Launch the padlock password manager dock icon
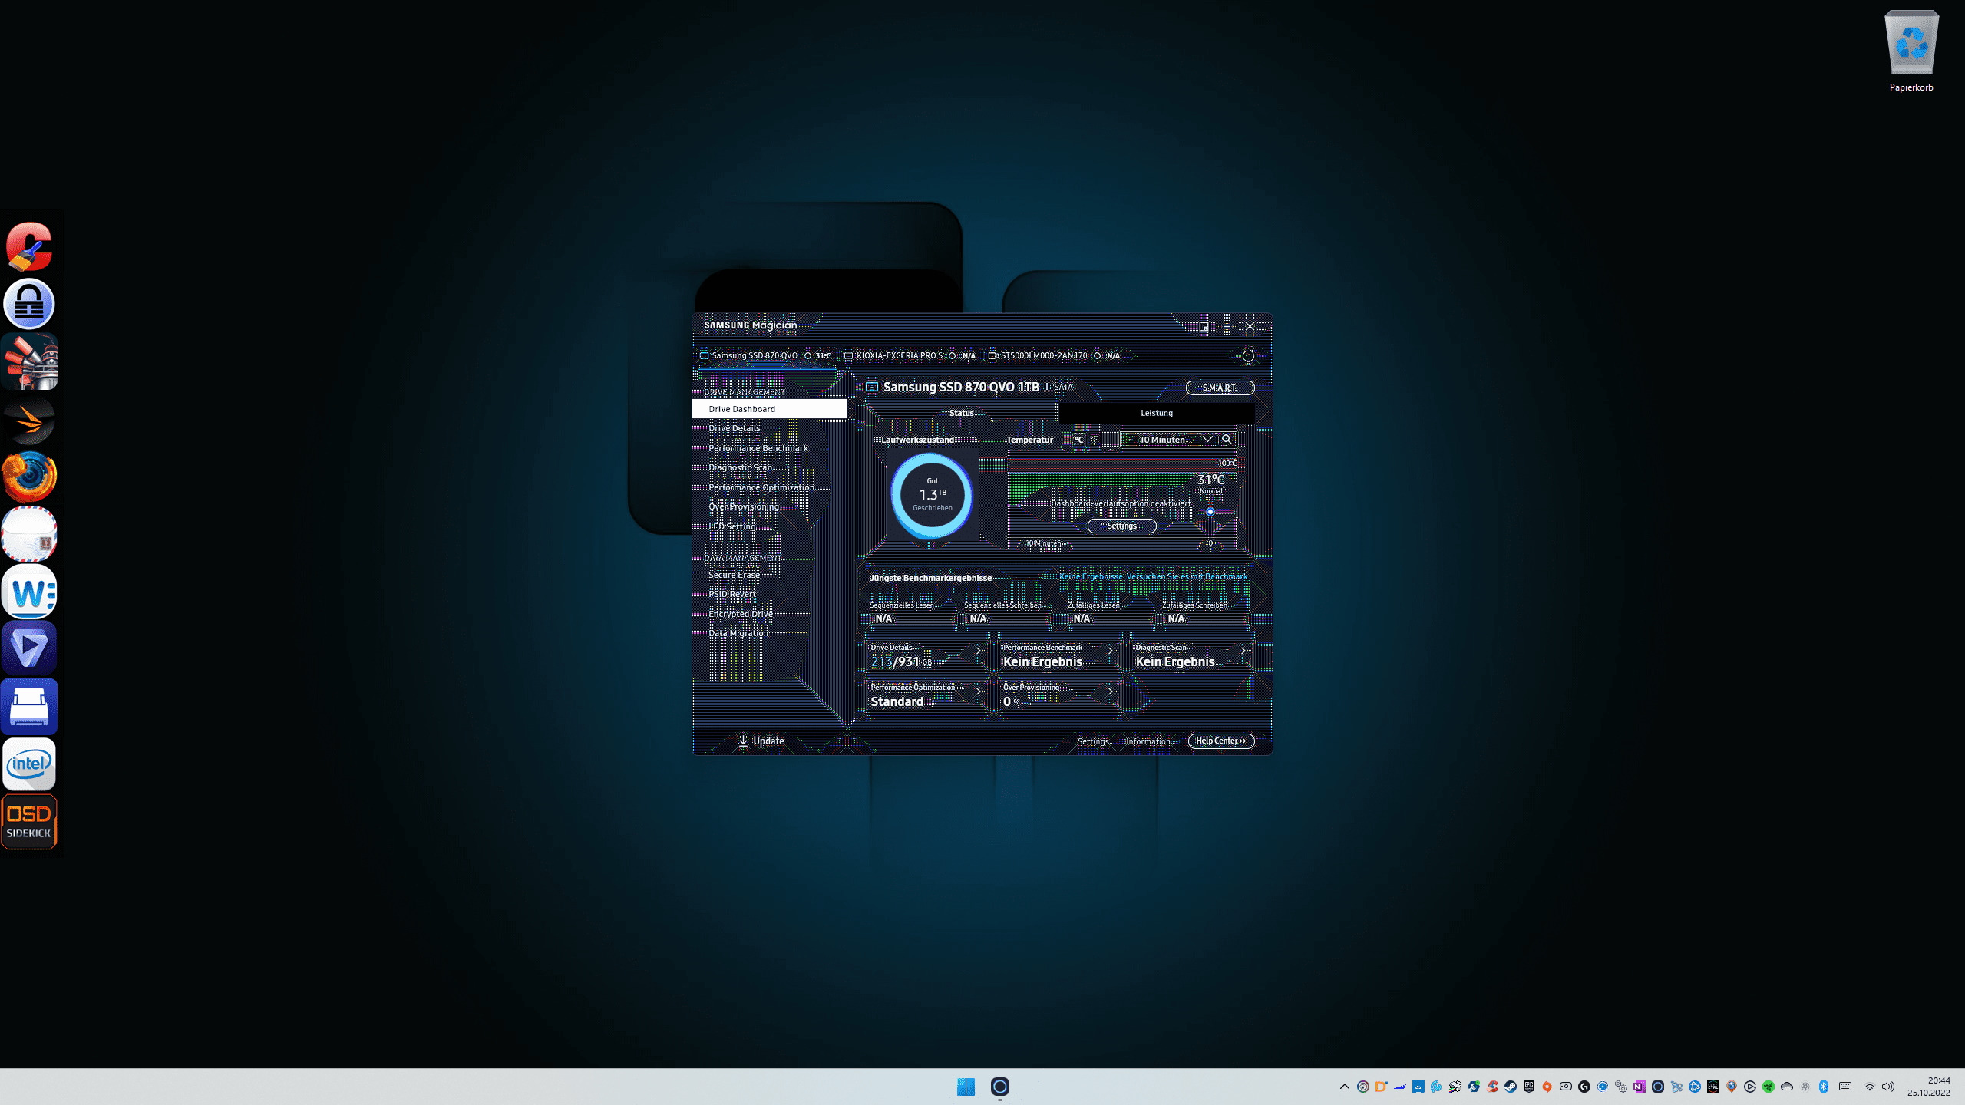 pyautogui.click(x=29, y=304)
